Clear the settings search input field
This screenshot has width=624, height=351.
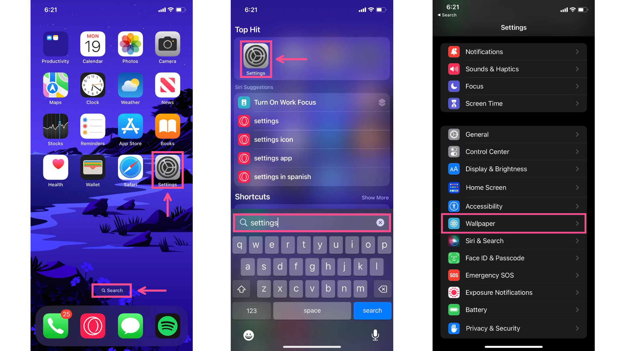(x=379, y=222)
